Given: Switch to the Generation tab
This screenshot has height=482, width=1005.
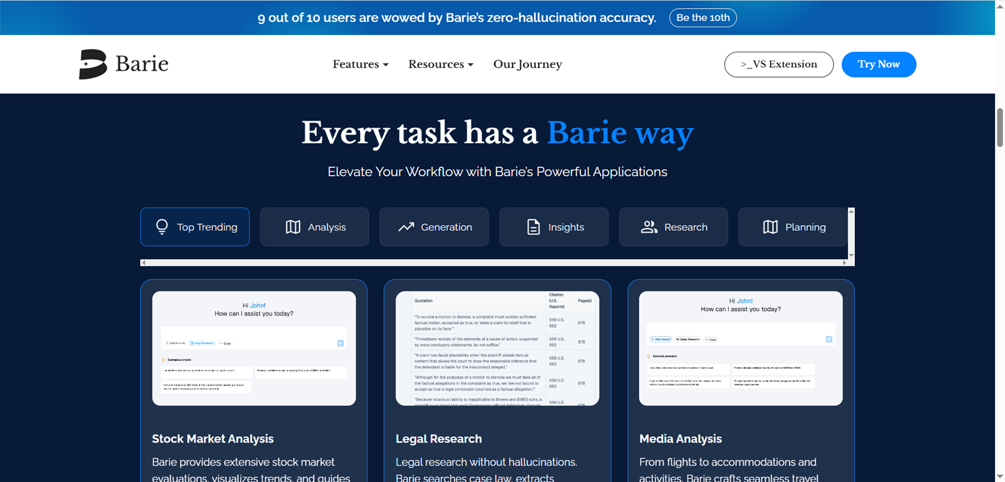Looking at the screenshot, I should (x=434, y=227).
